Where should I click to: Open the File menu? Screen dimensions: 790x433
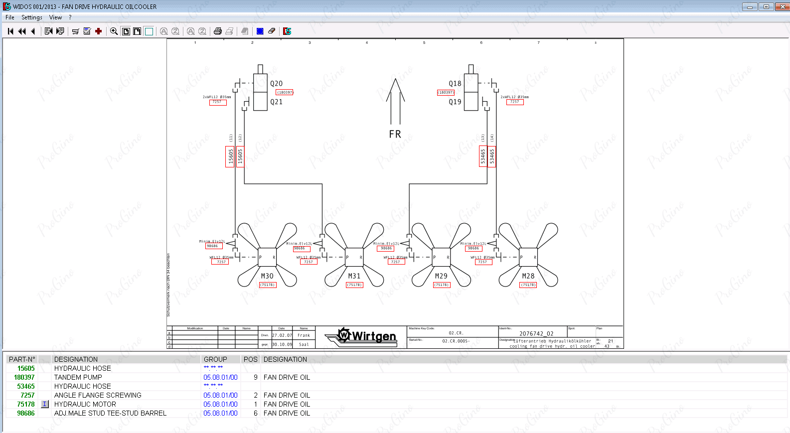click(10, 17)
